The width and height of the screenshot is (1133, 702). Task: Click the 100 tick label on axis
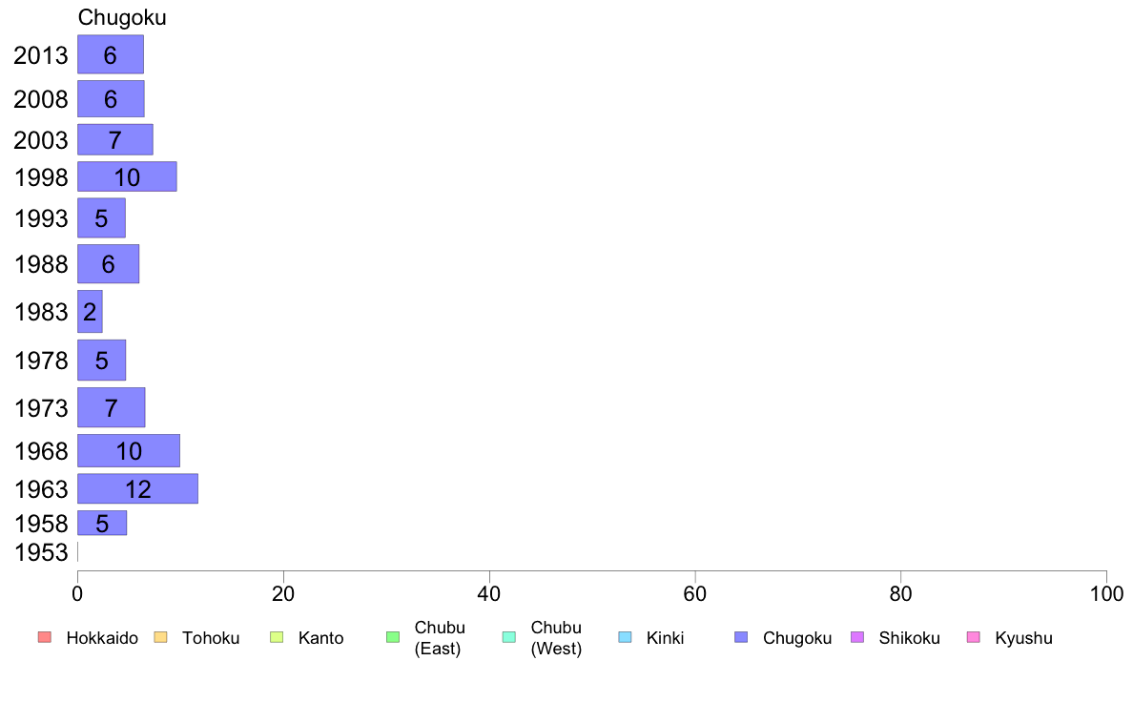(1106, 594)
